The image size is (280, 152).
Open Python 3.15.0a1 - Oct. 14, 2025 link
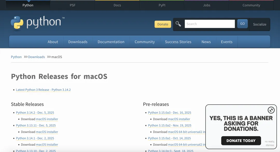click(x=169, y=138)
